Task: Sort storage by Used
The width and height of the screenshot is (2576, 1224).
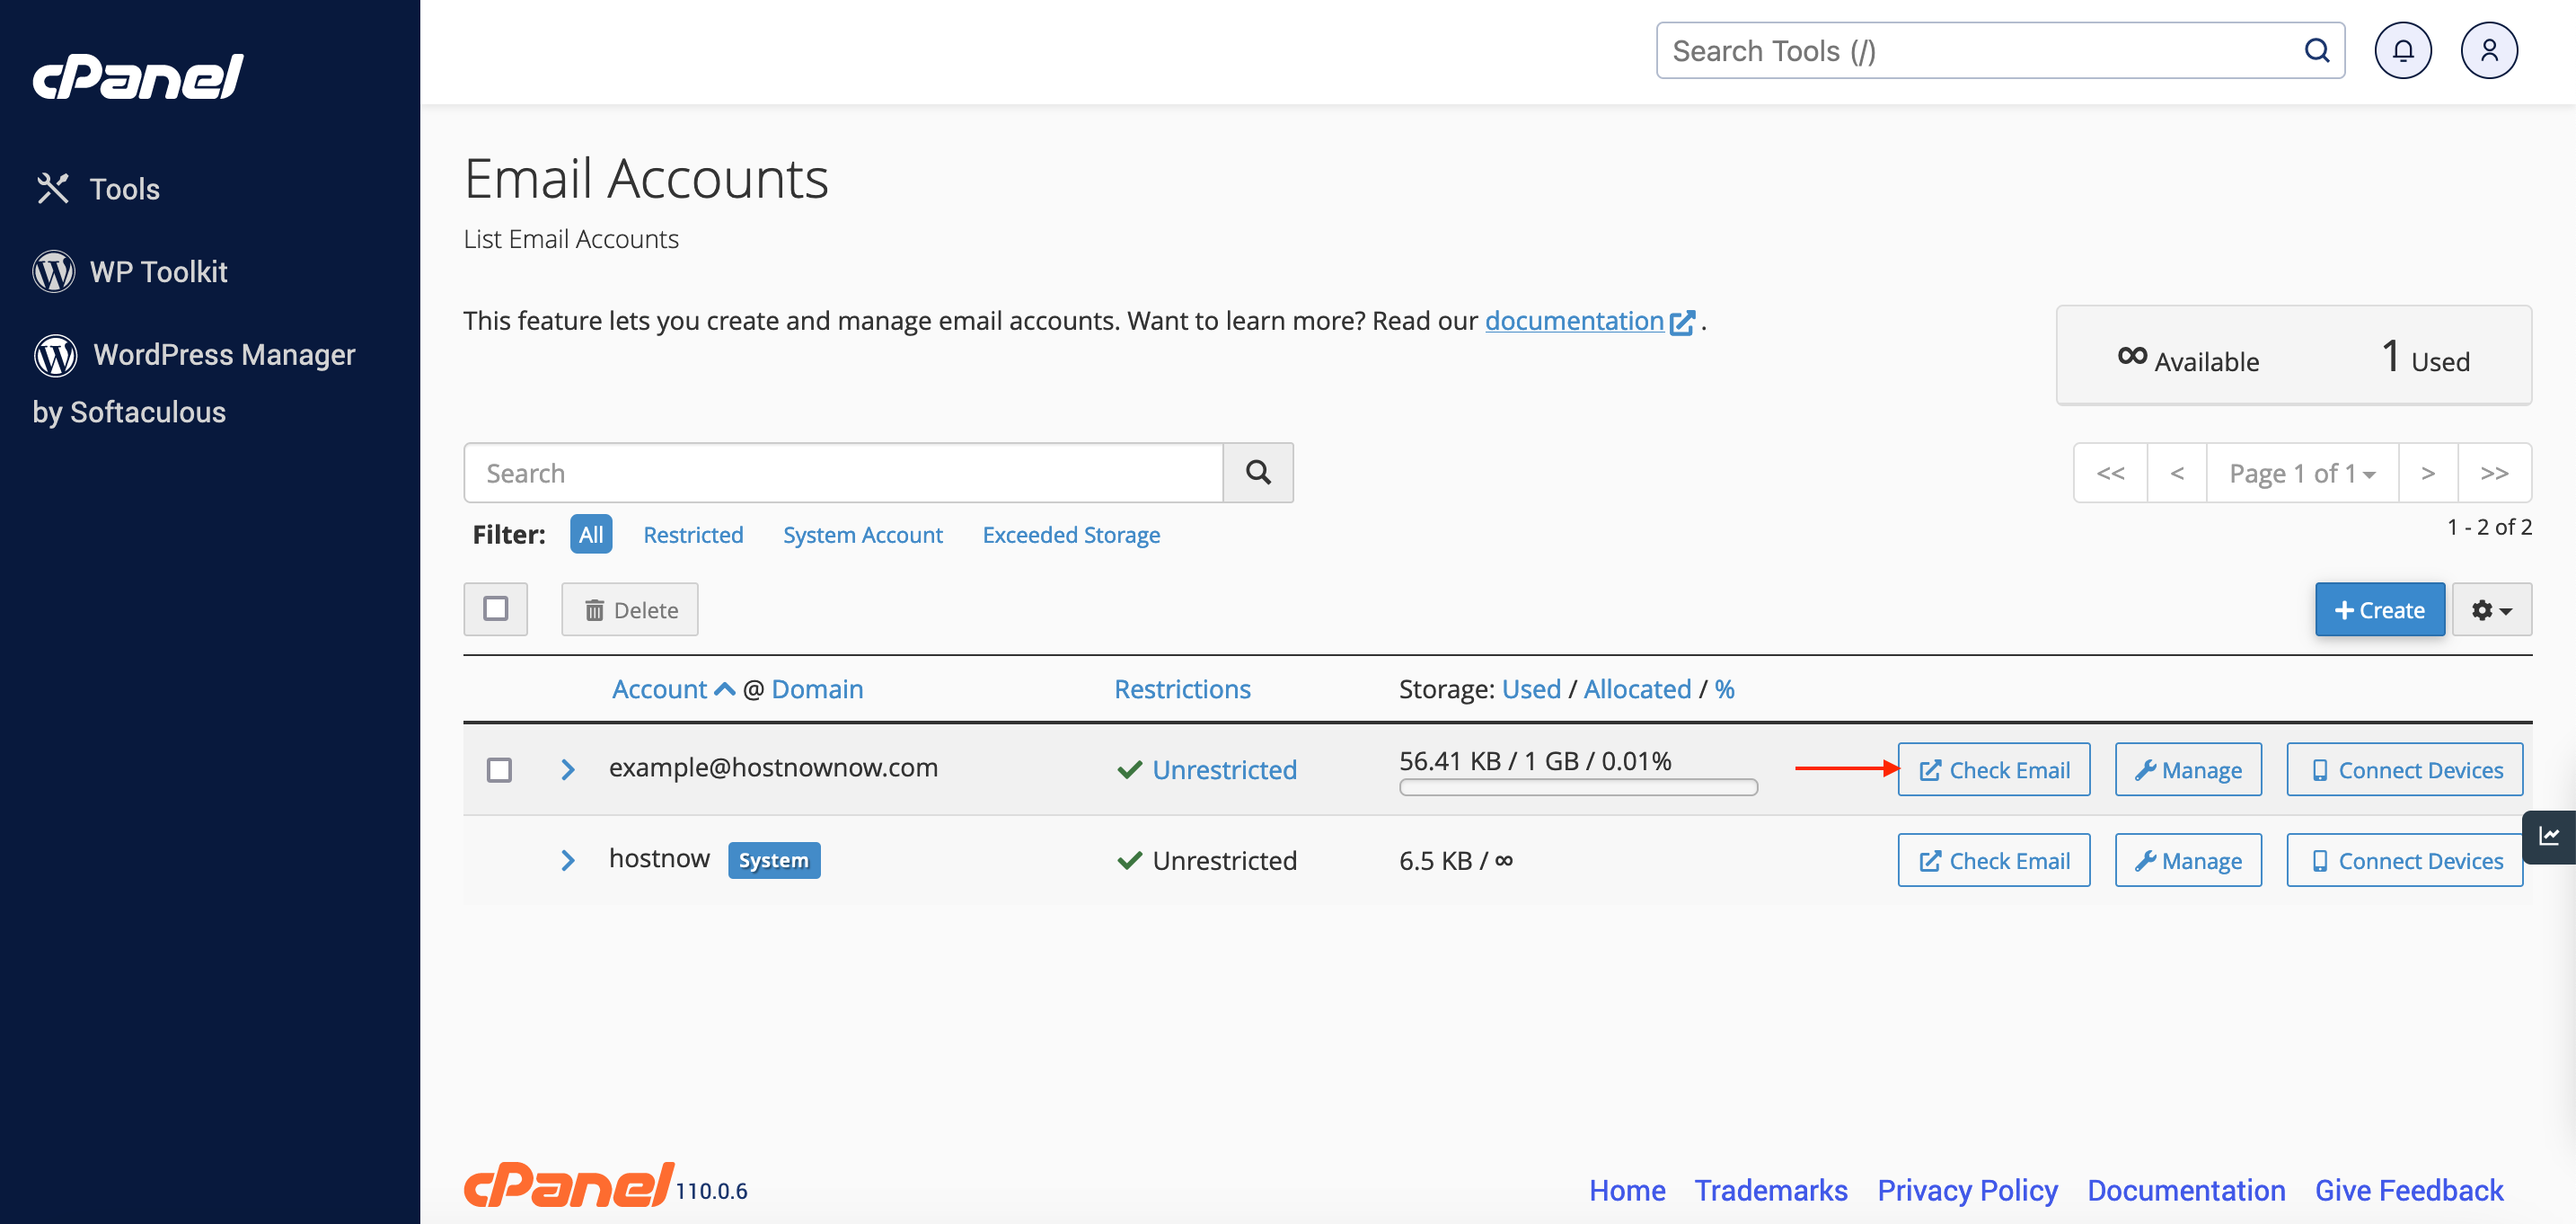Action: 1531,688
